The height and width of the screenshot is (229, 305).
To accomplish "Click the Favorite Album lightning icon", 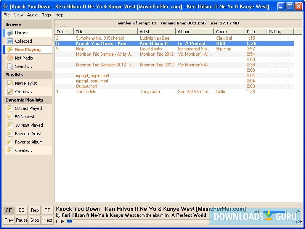I will click(10, 142).
